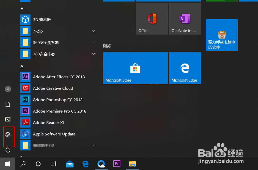Open Documents from the sidebar icon

pos(8,104)
